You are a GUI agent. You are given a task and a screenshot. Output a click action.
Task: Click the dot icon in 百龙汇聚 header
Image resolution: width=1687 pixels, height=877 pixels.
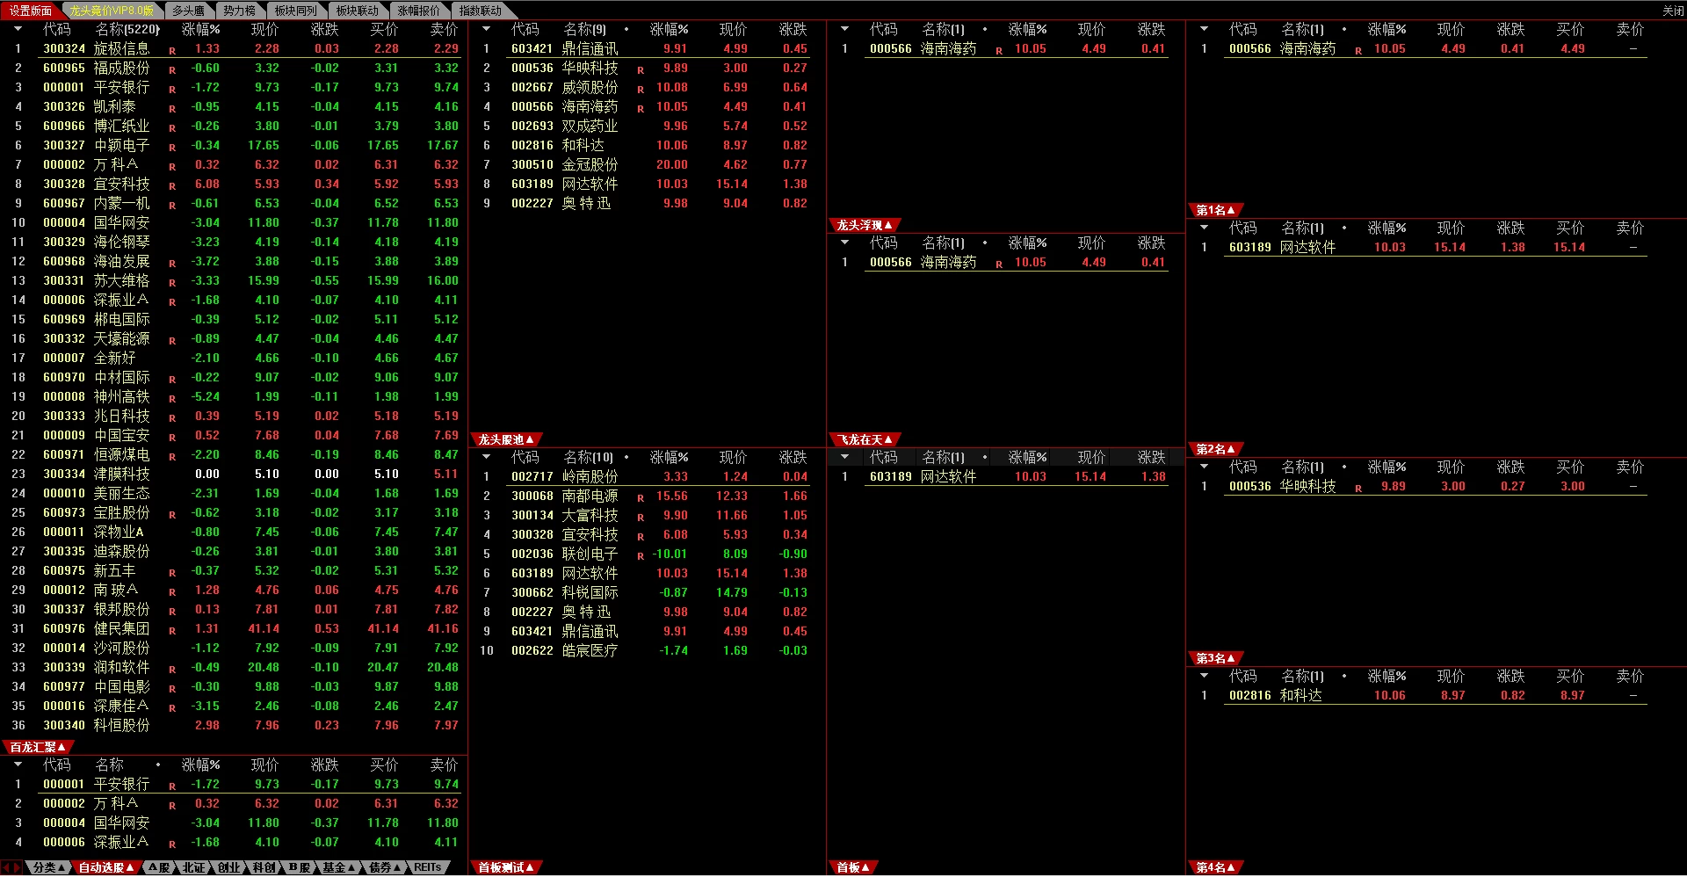(x=158, y=765)
